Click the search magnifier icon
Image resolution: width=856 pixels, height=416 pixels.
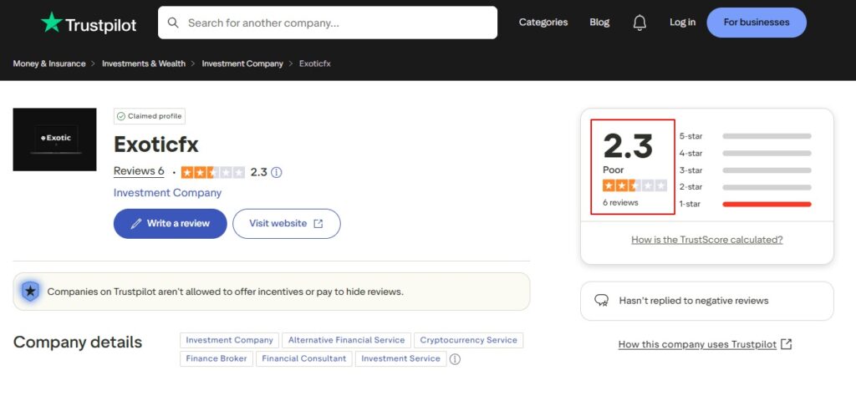(174, 23)
